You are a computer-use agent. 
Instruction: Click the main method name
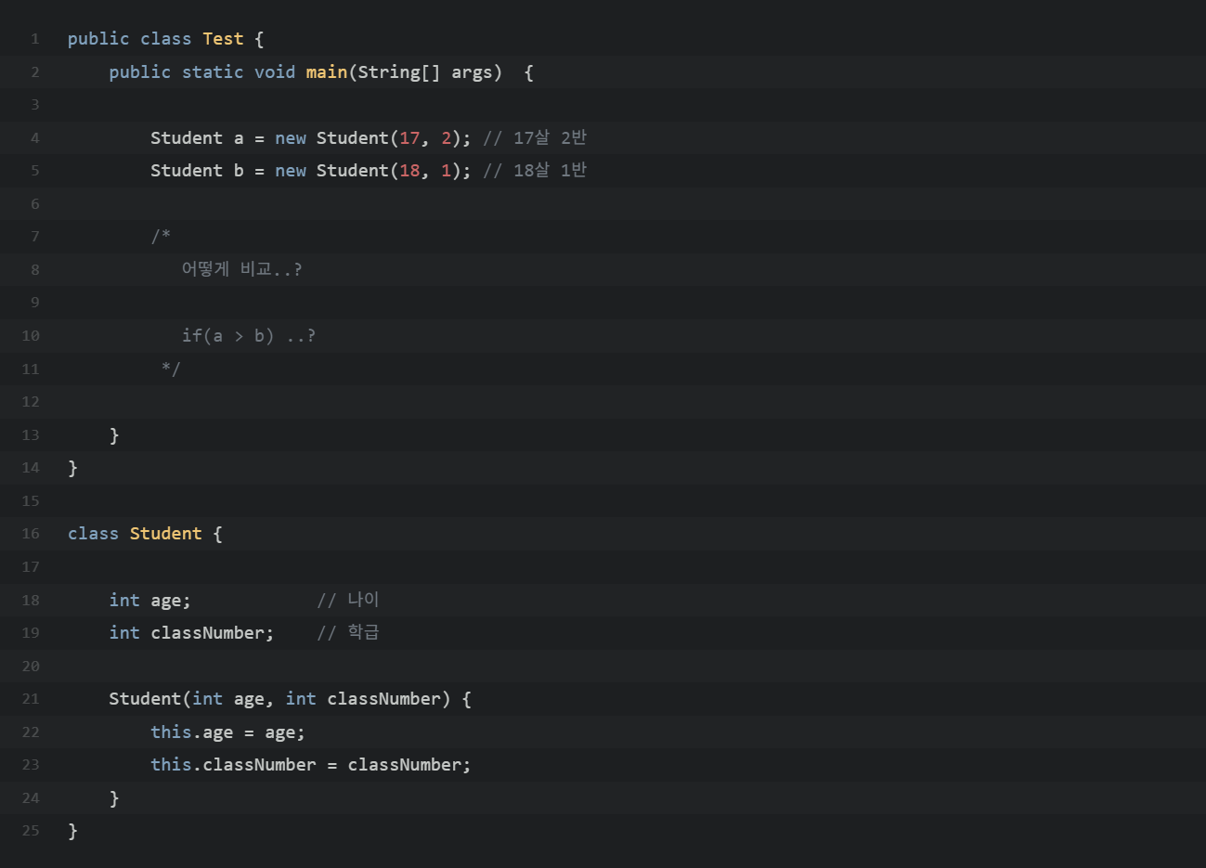pos(327,72)
